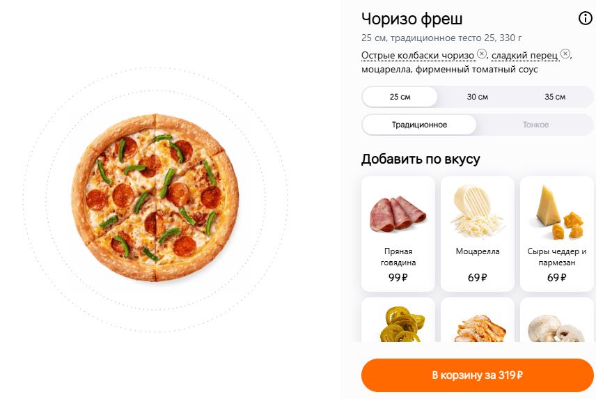Remove sweet pepper with its cross icon
Screen dimensions: 596x399
(x=565, y=54)
